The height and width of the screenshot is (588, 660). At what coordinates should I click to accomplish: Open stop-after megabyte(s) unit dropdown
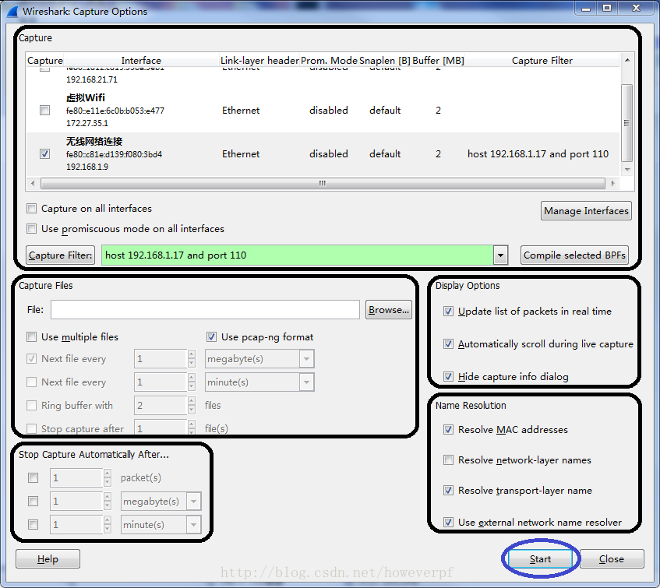pyautogui.click(x=193, y=502)
